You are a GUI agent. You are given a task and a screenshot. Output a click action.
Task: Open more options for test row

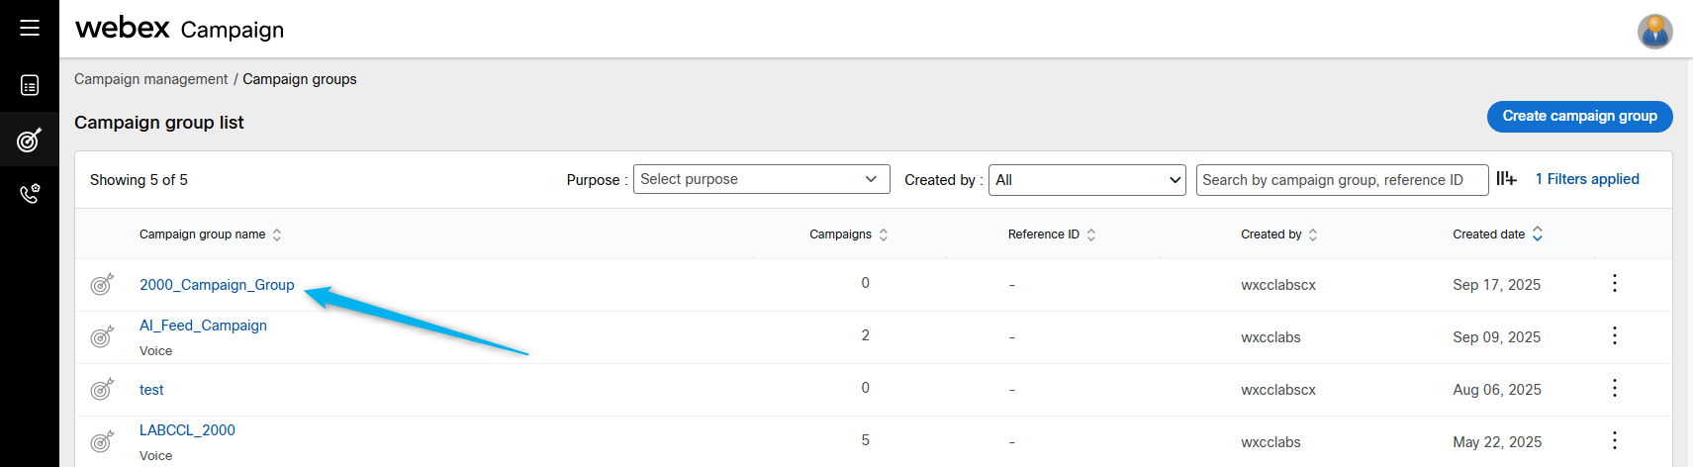point(1614,389)
